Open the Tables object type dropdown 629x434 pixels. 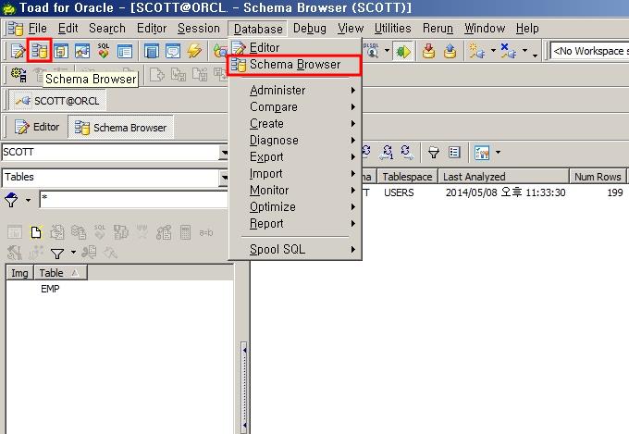(224, 177)
